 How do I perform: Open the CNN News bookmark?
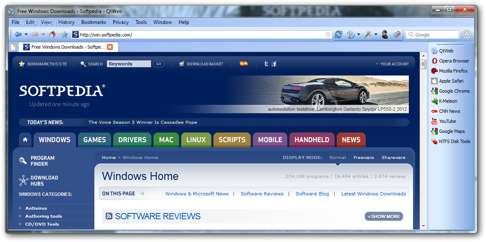click(x=446, y=111)
